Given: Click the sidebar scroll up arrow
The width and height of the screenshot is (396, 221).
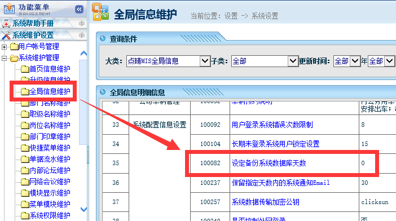Looking at the screenshot, I should (83, 53).
